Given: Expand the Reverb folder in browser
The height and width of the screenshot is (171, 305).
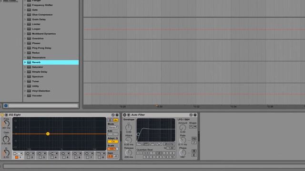Looking at the screenshot, I should pos(25,62).
